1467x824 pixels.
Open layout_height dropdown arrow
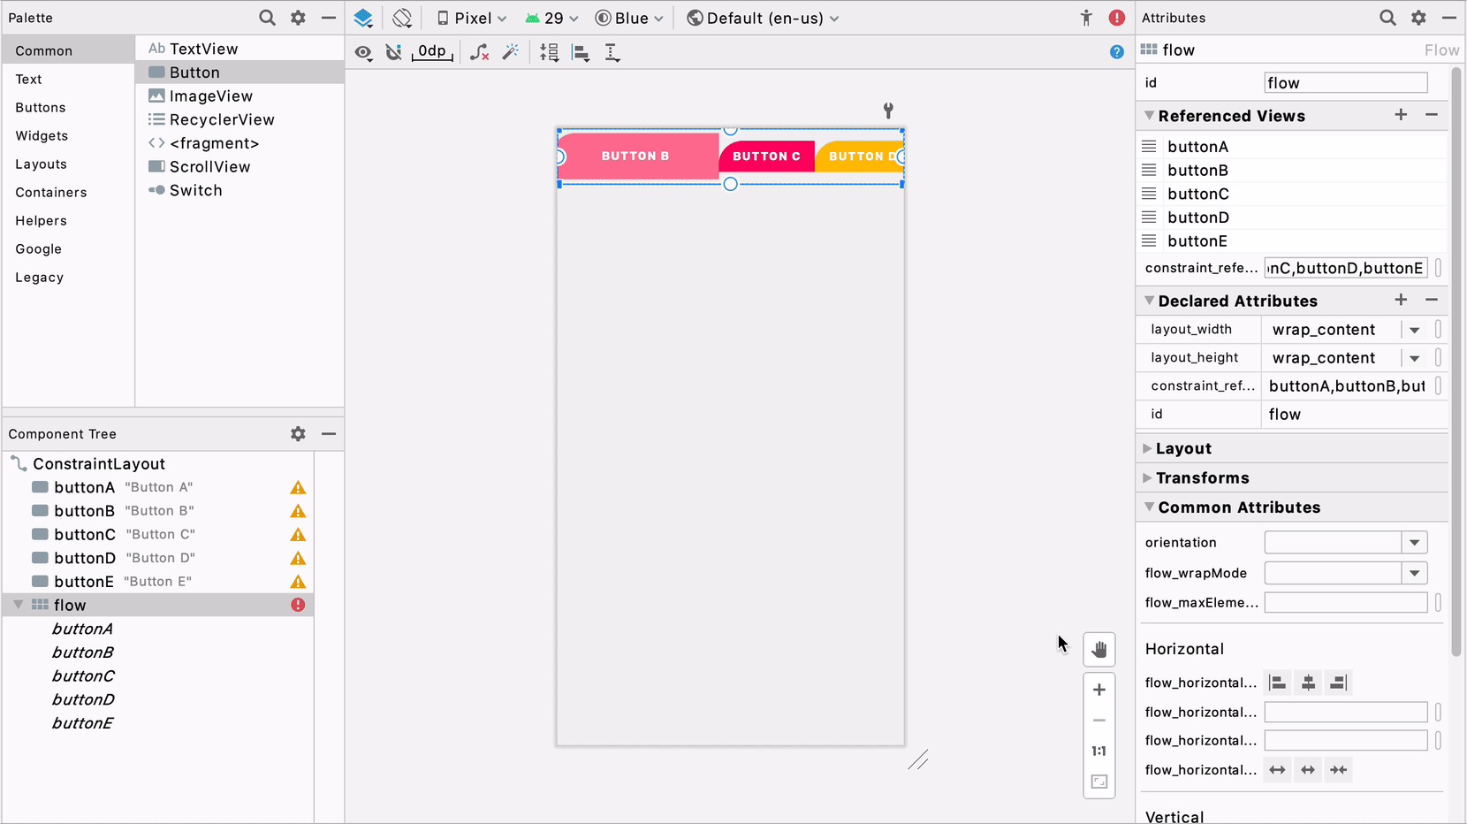(x=1414, y=358)
